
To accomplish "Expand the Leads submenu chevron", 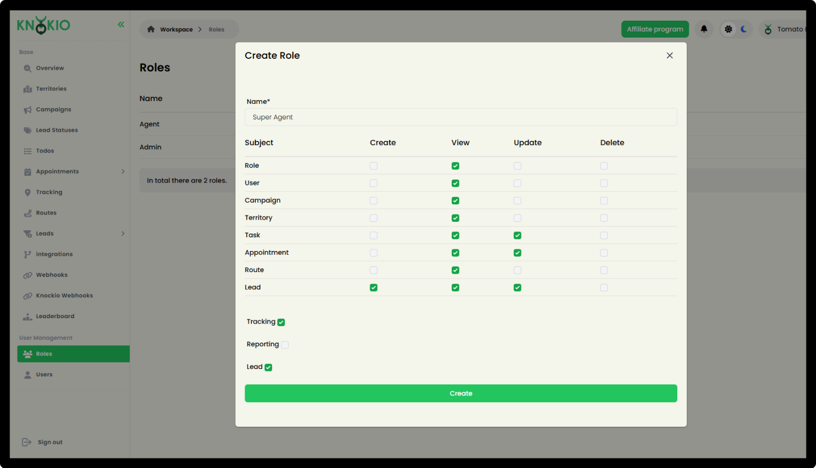I will (x=123, y=233).
